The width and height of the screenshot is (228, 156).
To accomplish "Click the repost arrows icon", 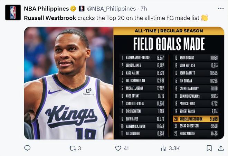I will pos(73,148).
